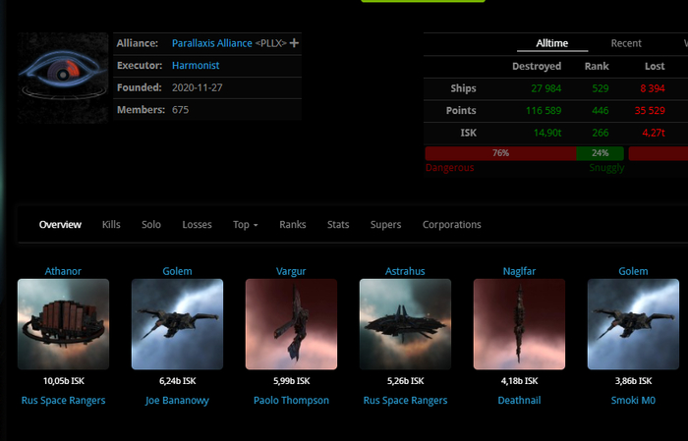
Task: Open the Athanor structure image
Action: pos(63,324)
